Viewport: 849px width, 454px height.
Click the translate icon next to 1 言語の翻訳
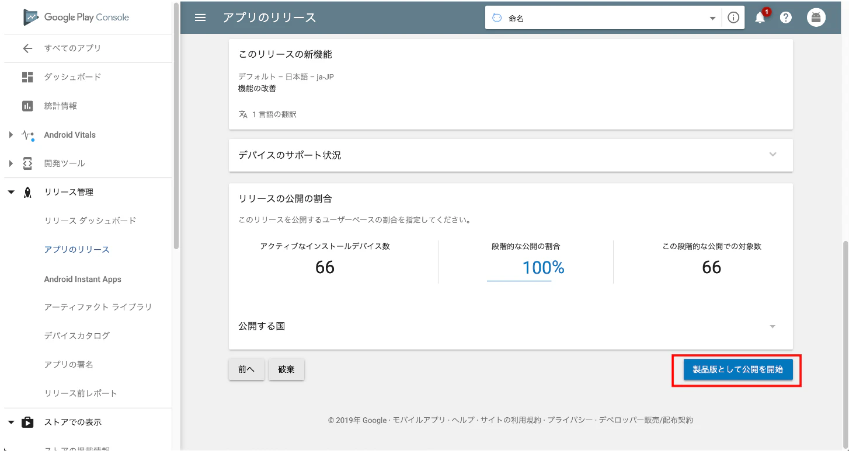coord(243,114)
